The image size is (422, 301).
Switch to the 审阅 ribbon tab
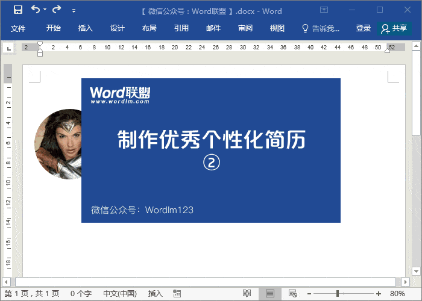(x=245, y=28)
